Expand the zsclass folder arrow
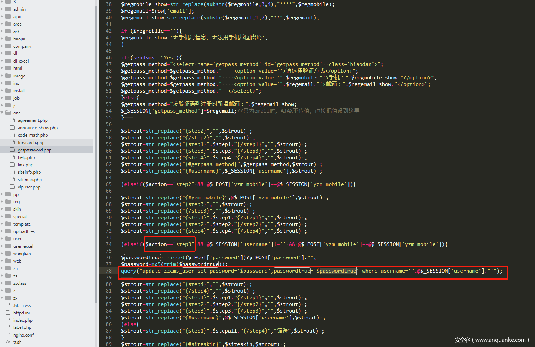This screenshot has height=347, width=535. pos(2,283)
